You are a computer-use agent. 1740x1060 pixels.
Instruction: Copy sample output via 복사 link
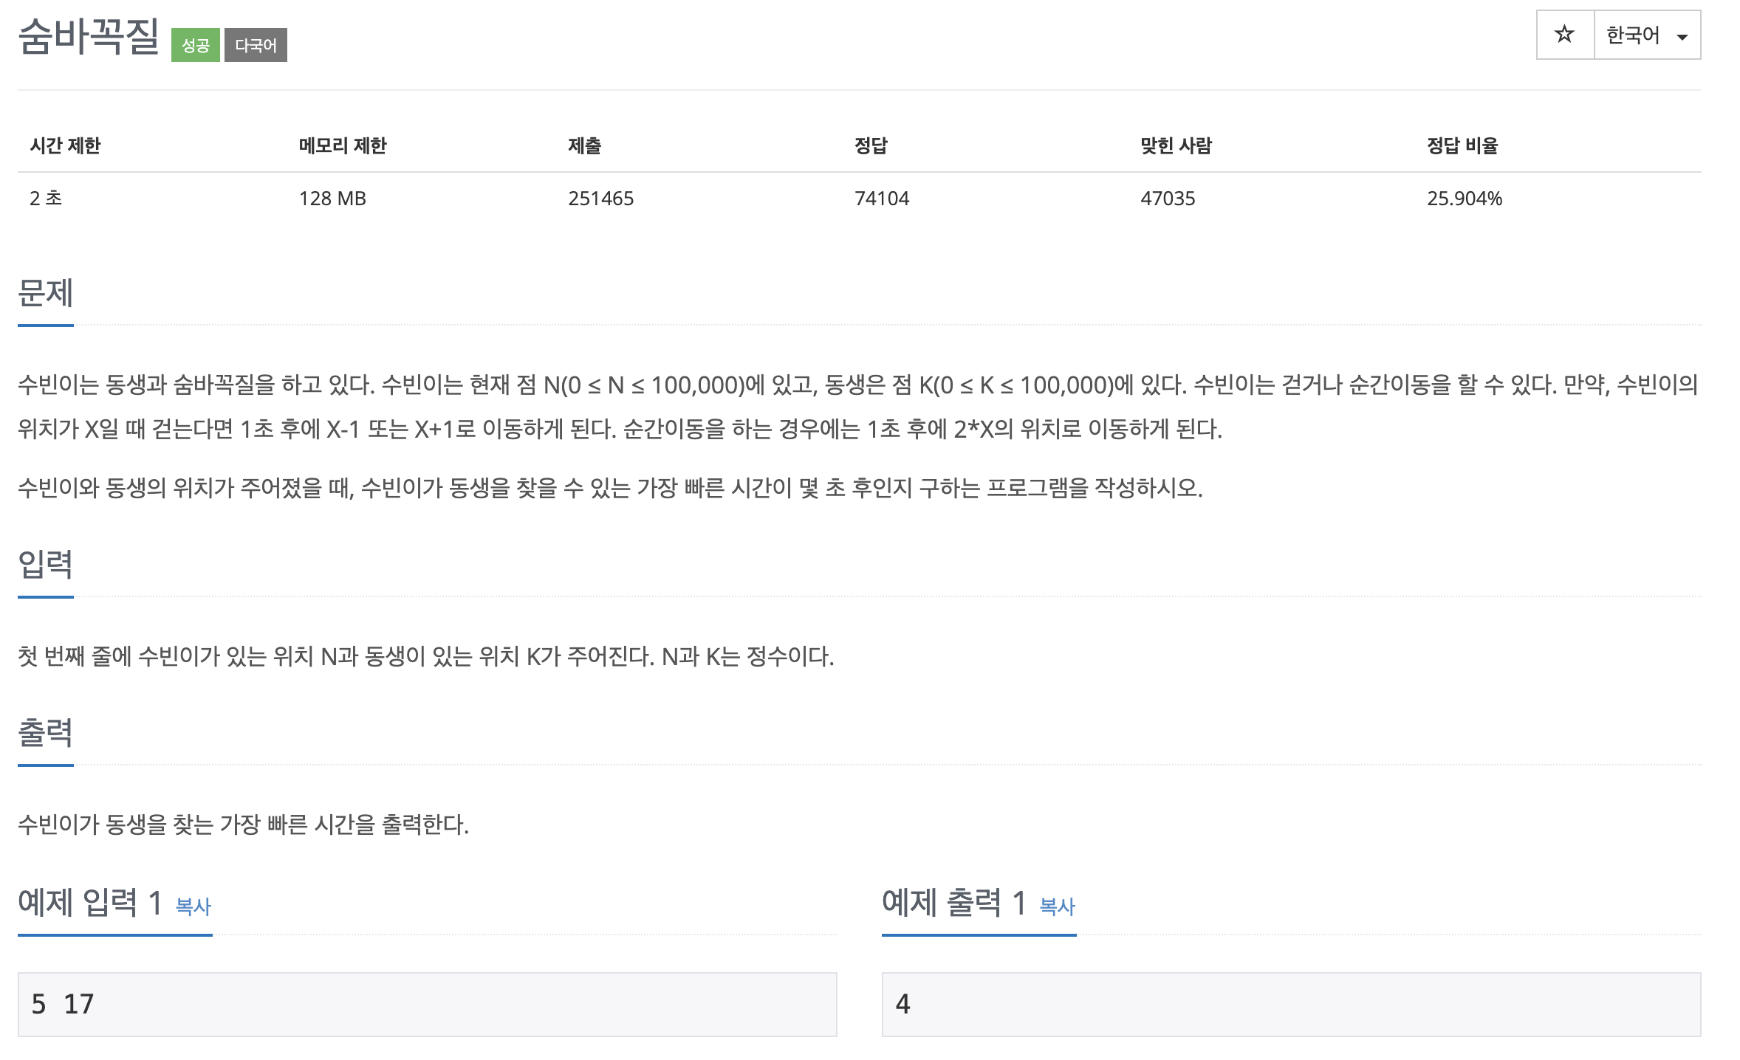pos(1056,908)
